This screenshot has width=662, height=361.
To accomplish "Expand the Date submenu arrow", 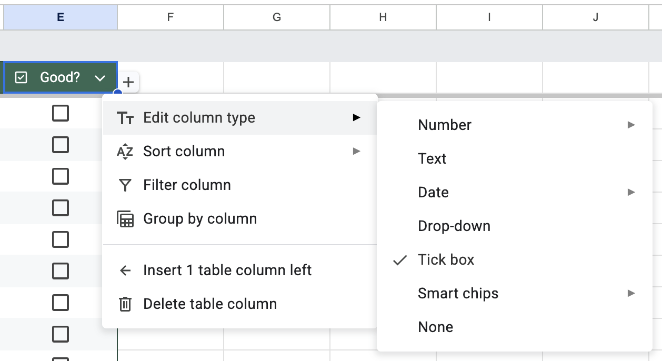I will click(631, 193).
